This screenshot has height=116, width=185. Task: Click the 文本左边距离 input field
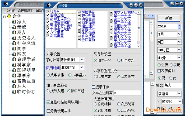tap(127, 93)
